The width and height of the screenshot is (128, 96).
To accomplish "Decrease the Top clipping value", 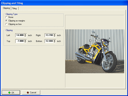I will pos(25,42).
